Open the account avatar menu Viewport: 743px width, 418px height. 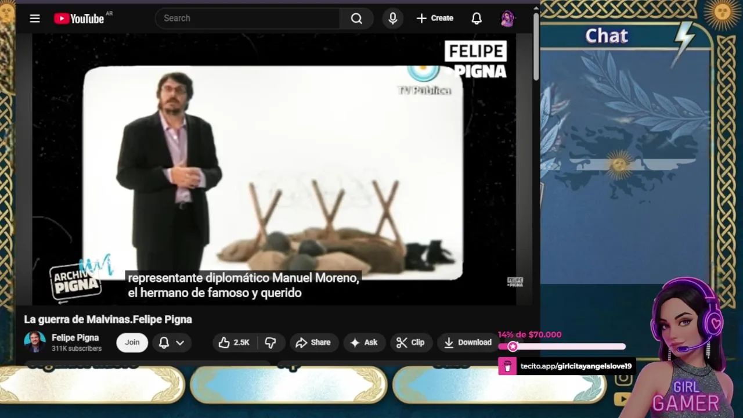(x=507, y=19)
